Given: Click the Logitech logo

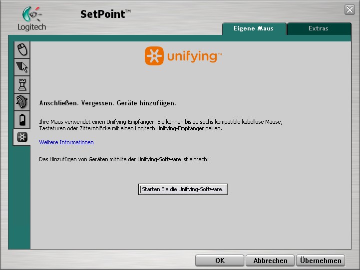Looking at the screenshot, I should point(31,19).
